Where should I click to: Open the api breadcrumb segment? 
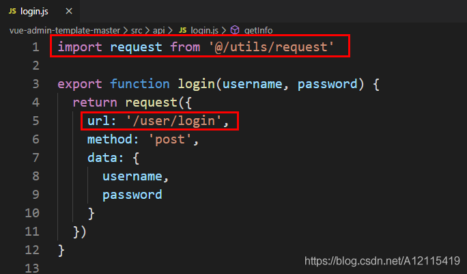[x=159, y=31]
